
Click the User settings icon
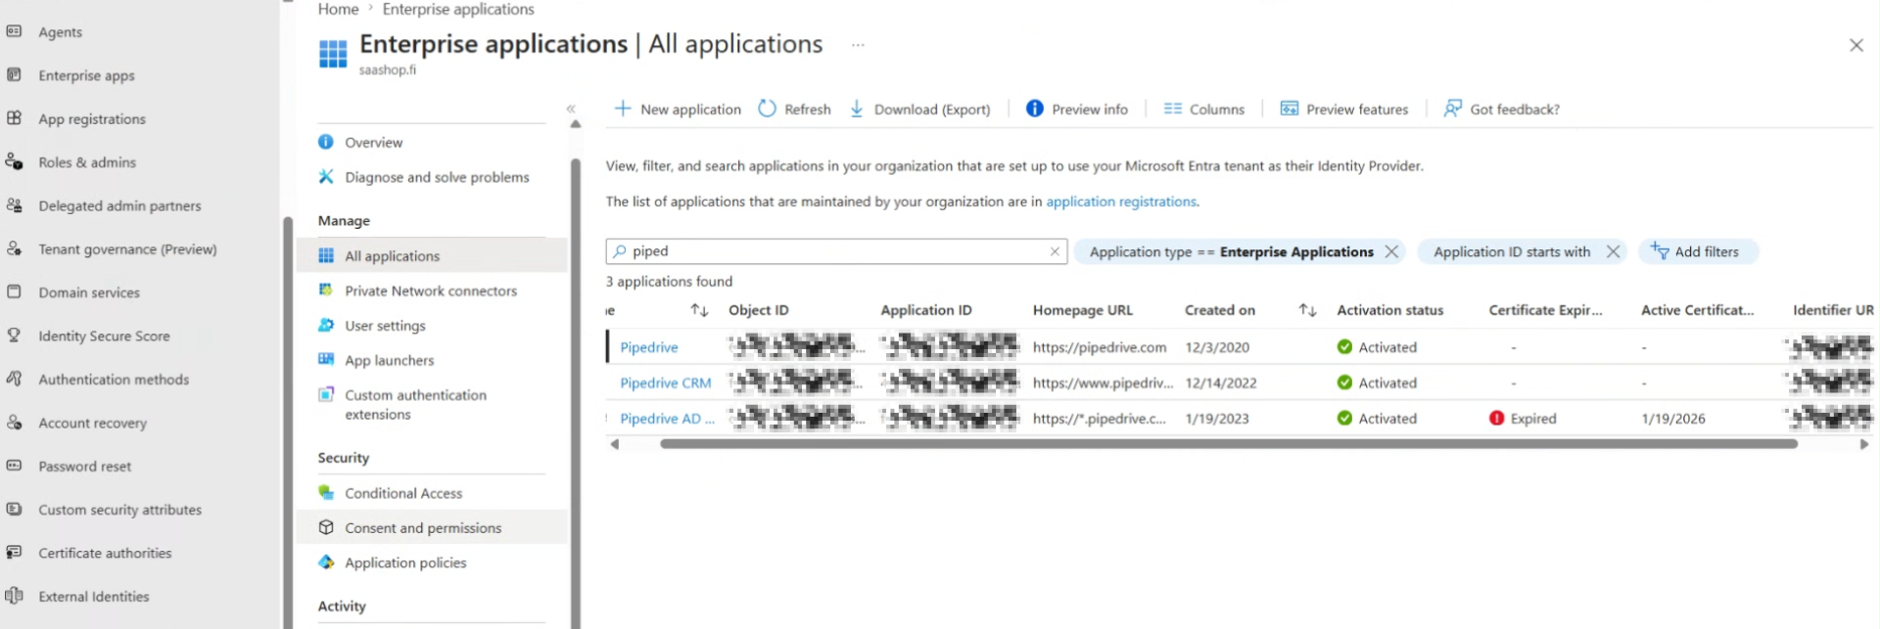pos(326,325)
